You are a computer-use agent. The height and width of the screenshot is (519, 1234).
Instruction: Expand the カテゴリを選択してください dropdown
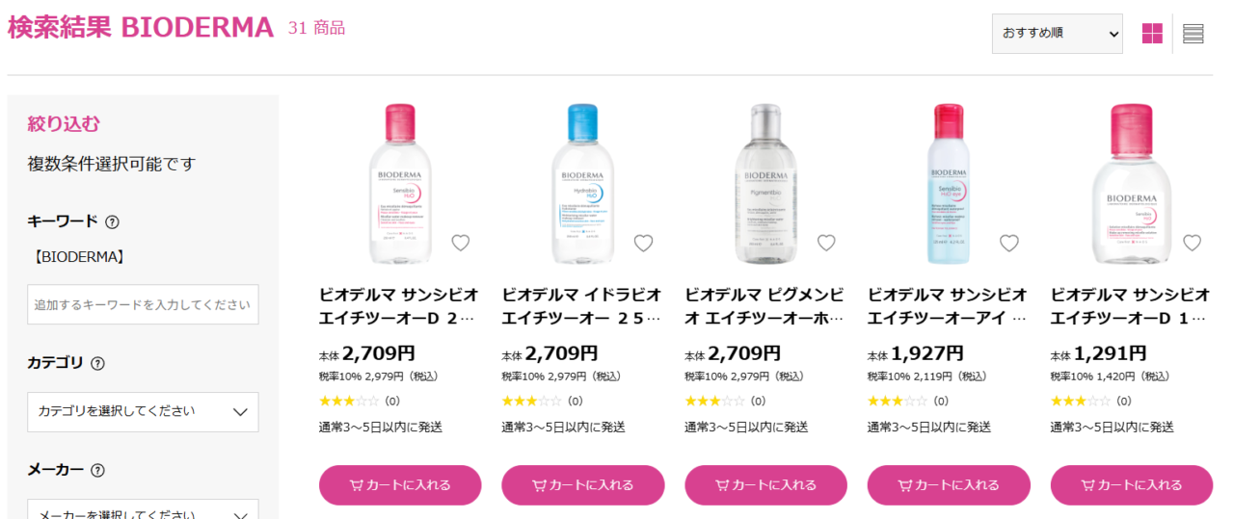143,412
